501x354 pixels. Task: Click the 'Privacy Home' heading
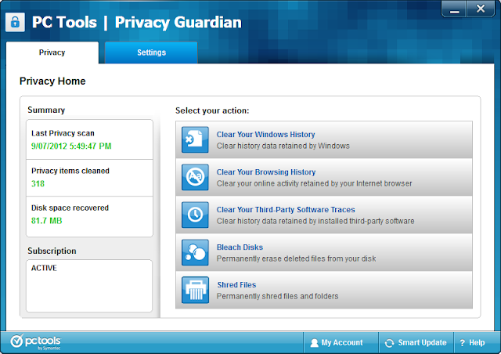tap(52, 81)
